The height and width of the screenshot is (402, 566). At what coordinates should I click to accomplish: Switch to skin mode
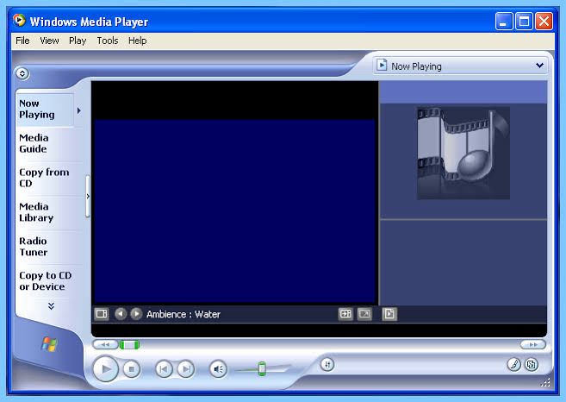point(532,364)
